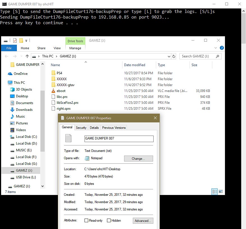Open the recent locations dropdown arrow
Viewport: 246px width, 229px height.
(21, 56)
